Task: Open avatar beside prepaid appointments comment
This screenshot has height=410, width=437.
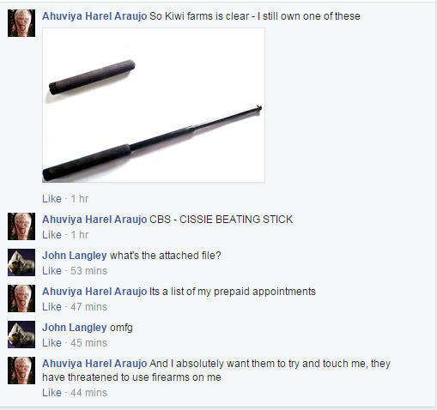Action: pyautogui.click(x=21, y=298)
